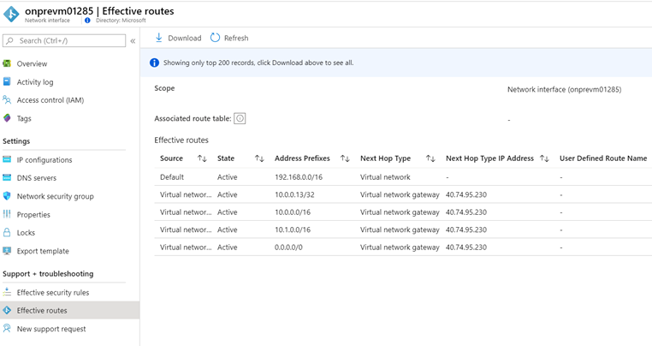Click the directory info icon

click(87, 21)
